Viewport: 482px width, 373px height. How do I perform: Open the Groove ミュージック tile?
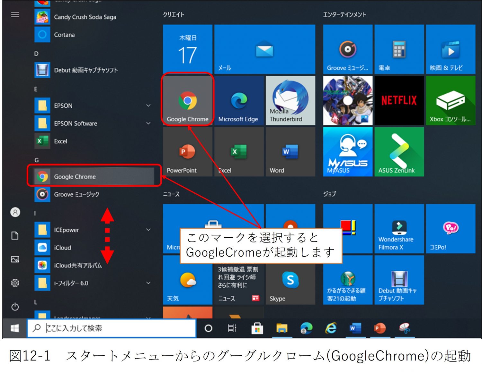point(348,49)
